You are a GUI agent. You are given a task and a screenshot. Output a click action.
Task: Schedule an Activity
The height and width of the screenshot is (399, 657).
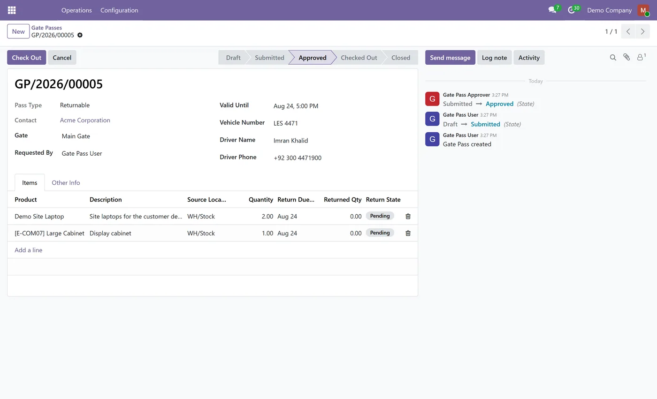(x=529, y=57)
